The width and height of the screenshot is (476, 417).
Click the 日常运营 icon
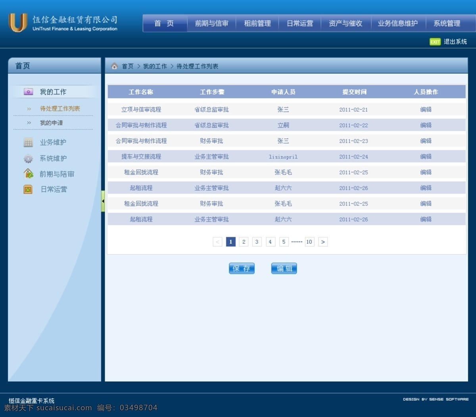coord(28,189)
